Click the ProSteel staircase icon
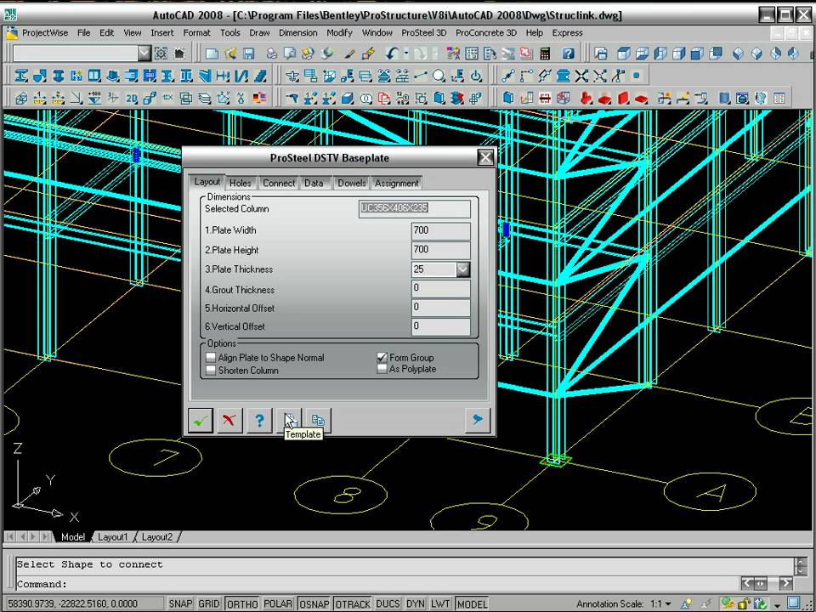Image resolution: width=816 pixels, height=612 pixels. coord(260,76)
